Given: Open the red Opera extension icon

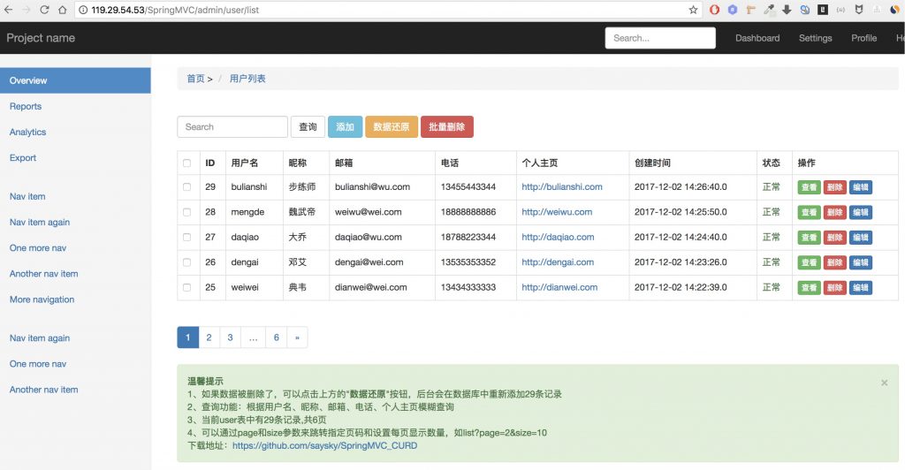Looking at the screenshot, I should pos(714,10).
